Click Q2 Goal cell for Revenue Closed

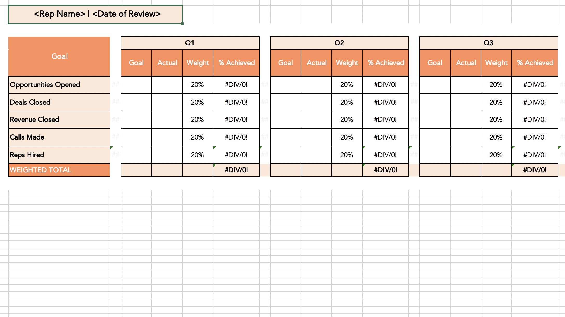tap(286, 119)
